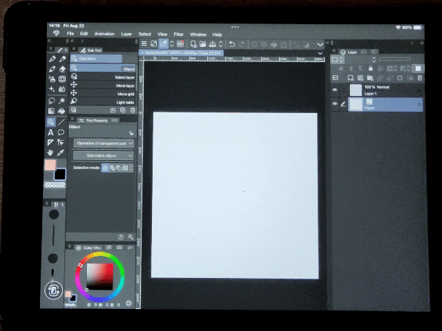Select the Eraser tool
Viewport: 442px width, 331px height.
[62, 69]
